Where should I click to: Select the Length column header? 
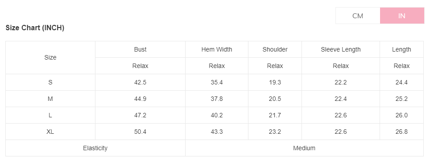point(401,49)
